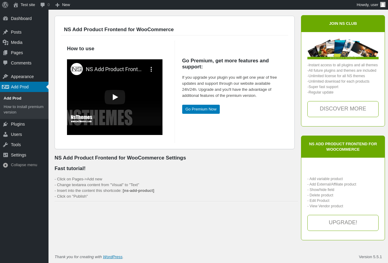Click the Collapse menu label

(24, 165)
